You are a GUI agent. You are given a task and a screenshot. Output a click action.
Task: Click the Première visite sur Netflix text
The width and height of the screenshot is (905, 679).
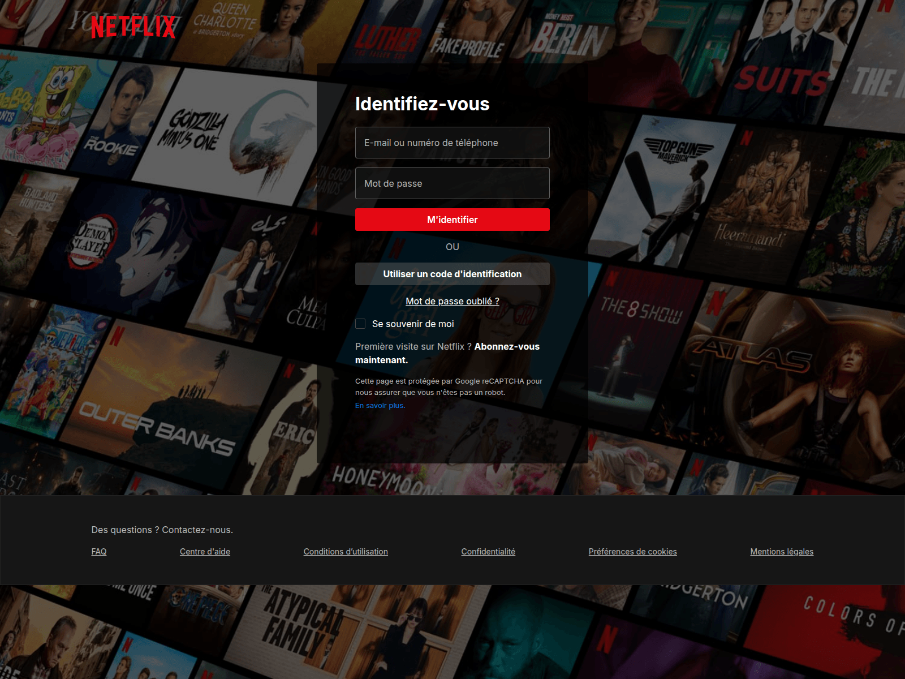pos(413,346)
